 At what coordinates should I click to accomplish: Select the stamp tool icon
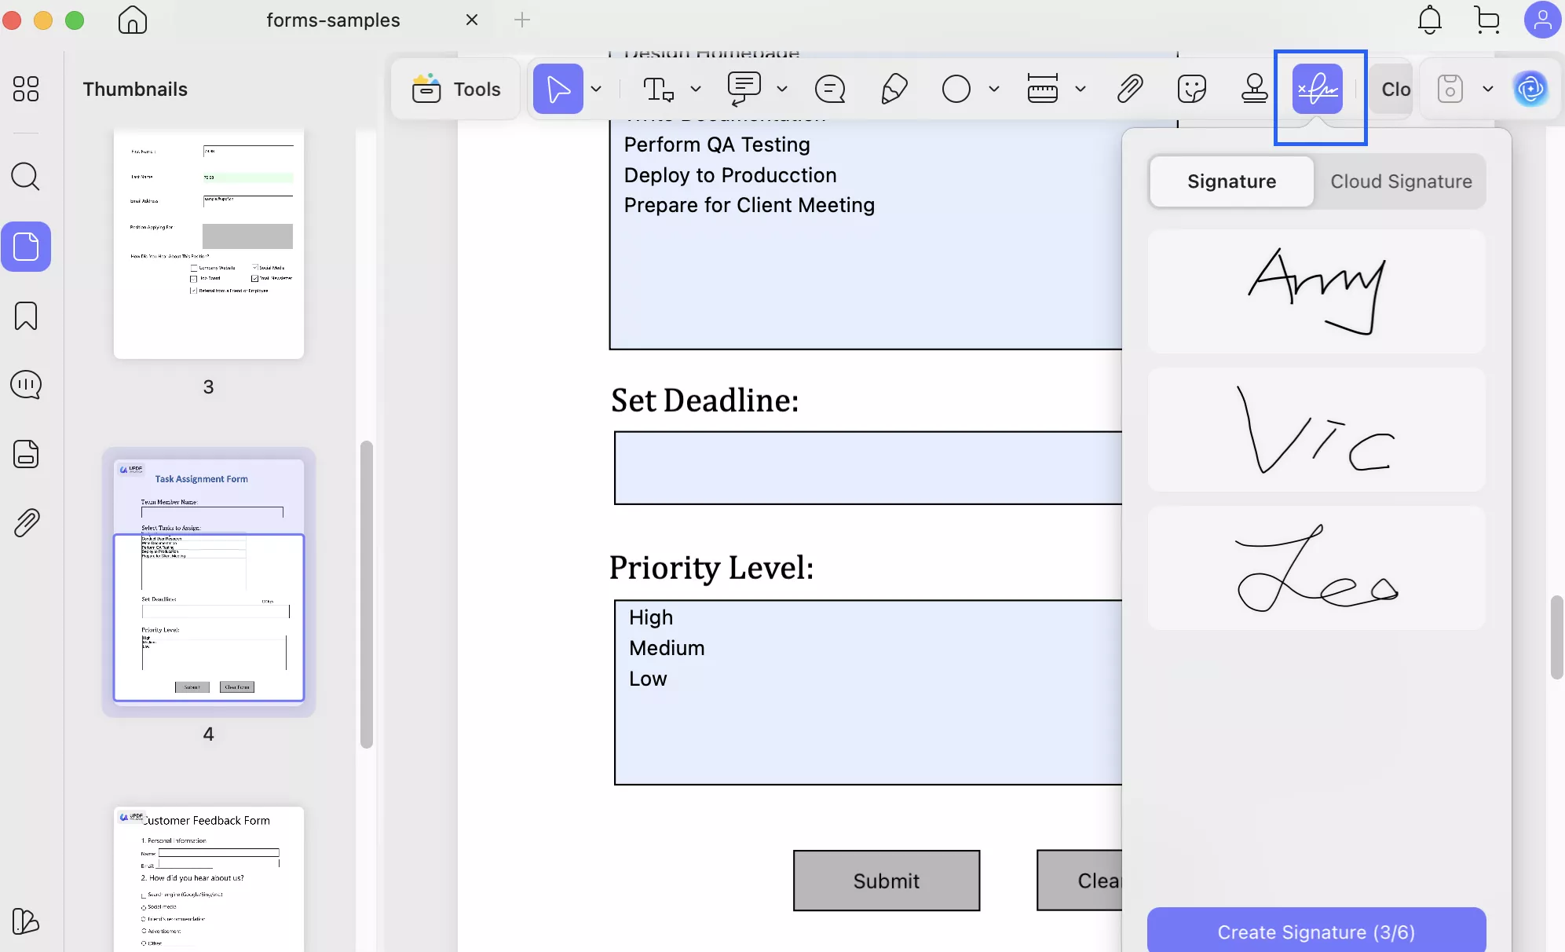coord(1254,89)
